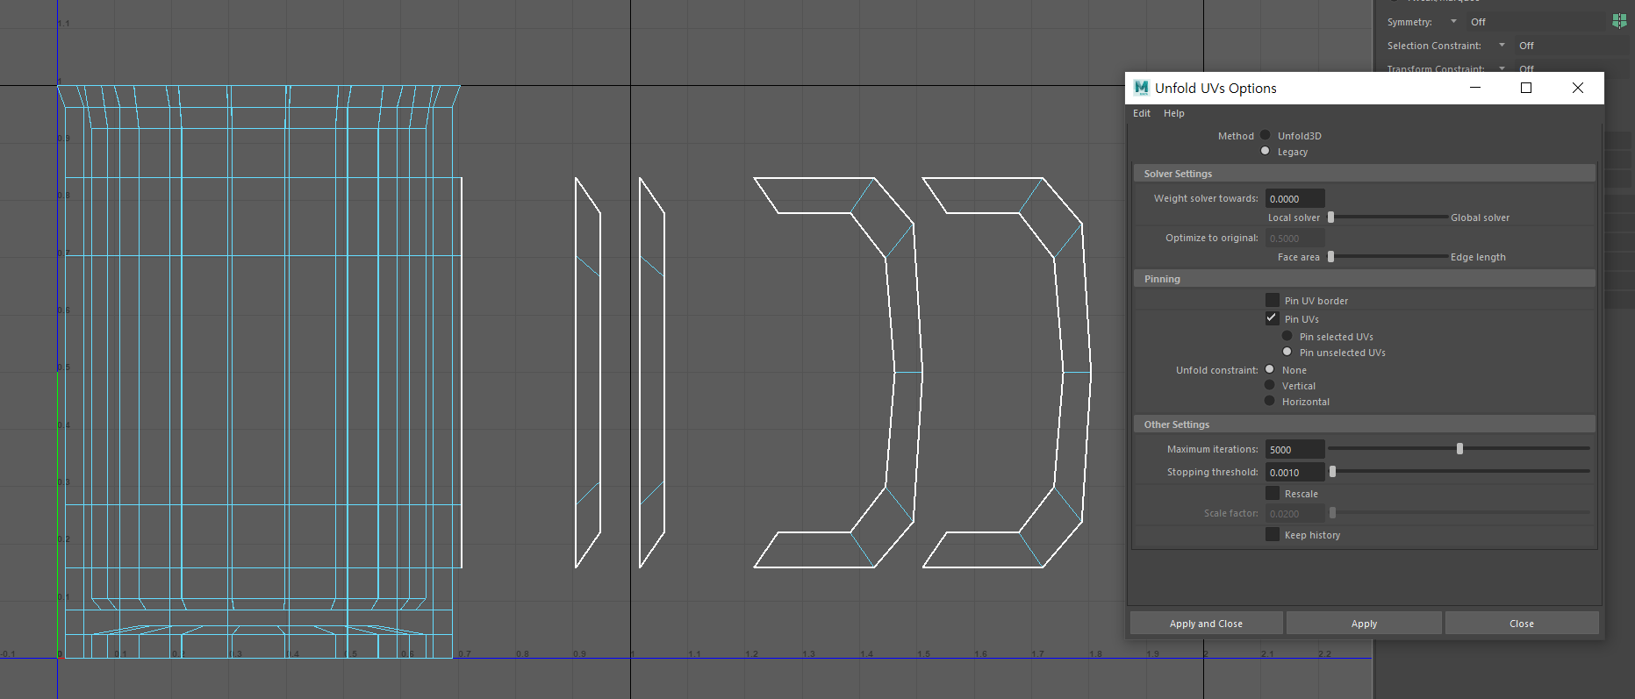
Task: Open the Selection Constraint dropdown arrow
Action: (x=1502, y=45)
